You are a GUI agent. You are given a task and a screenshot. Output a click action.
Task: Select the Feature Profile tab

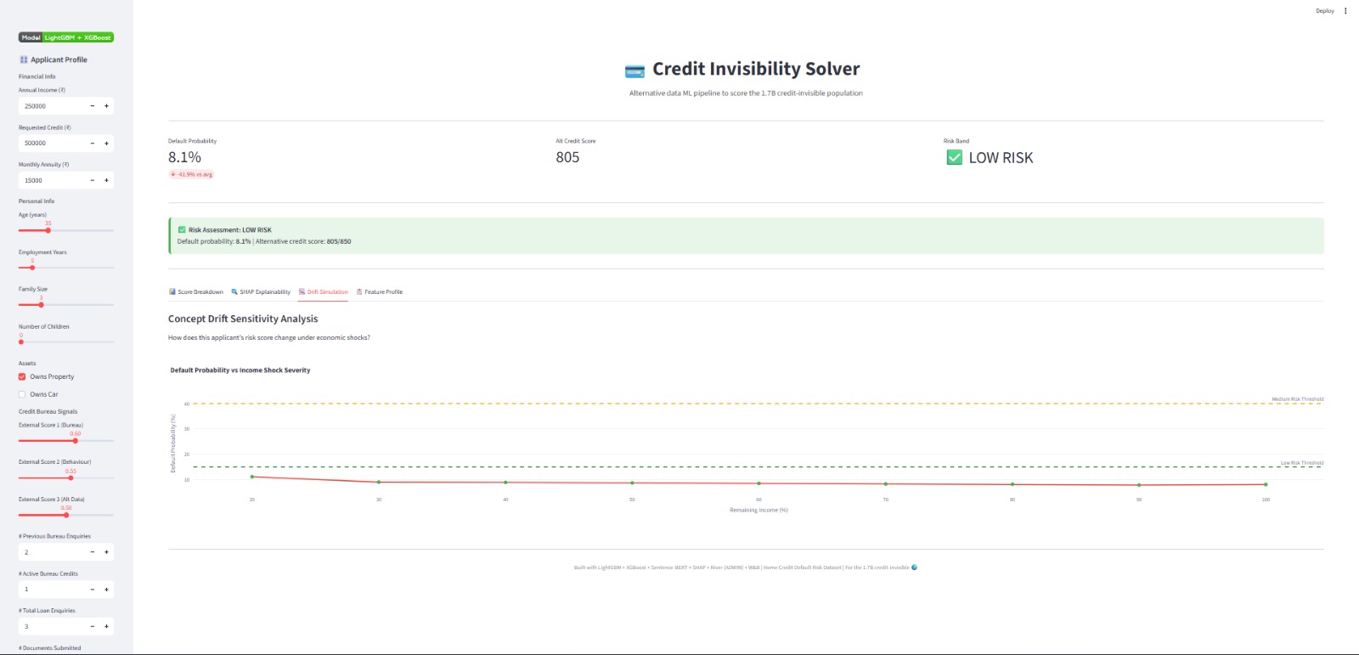pos(380,291)
